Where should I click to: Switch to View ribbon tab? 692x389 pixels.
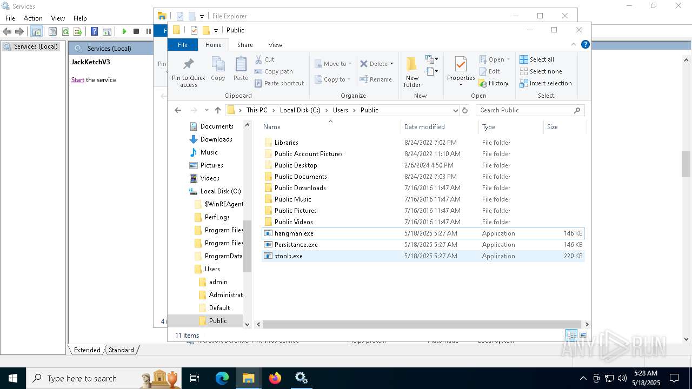click(x=275, y=45)
